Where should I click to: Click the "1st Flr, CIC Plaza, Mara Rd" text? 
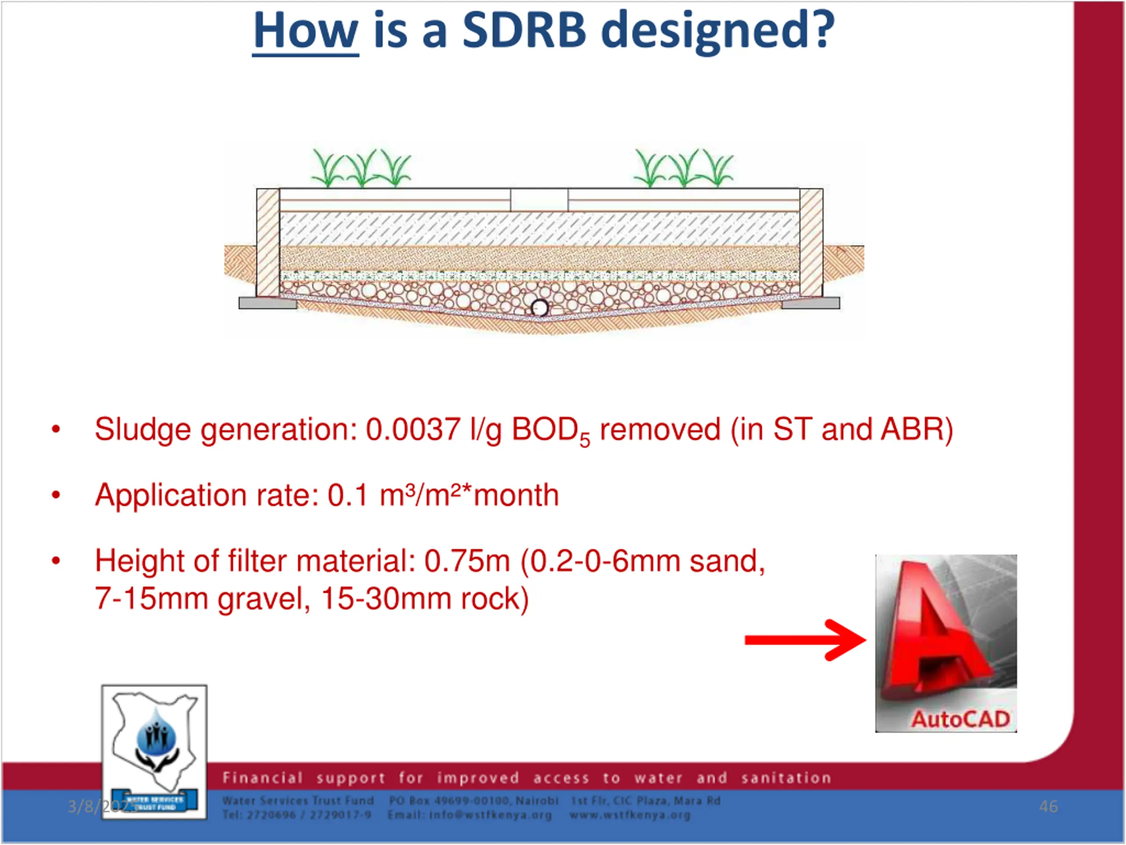(645, 801)
